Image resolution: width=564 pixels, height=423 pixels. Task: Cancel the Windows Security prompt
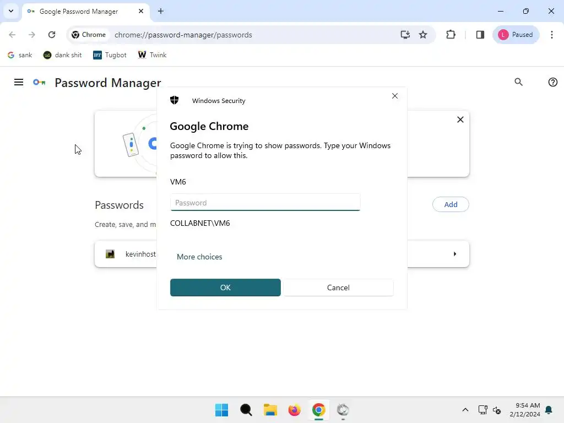338,288
